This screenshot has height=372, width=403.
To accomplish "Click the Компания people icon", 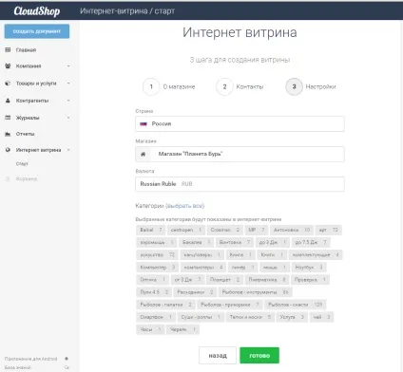I will point(8,65).
